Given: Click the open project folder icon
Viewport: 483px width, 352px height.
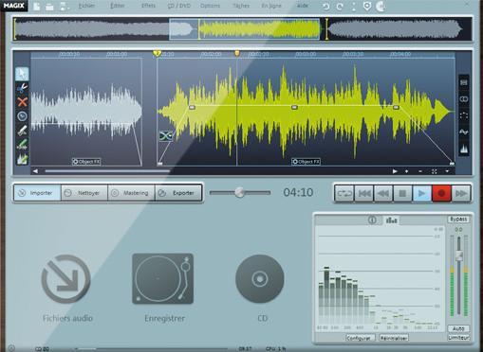Looking at the screenshot, I should tap(49, 7).
